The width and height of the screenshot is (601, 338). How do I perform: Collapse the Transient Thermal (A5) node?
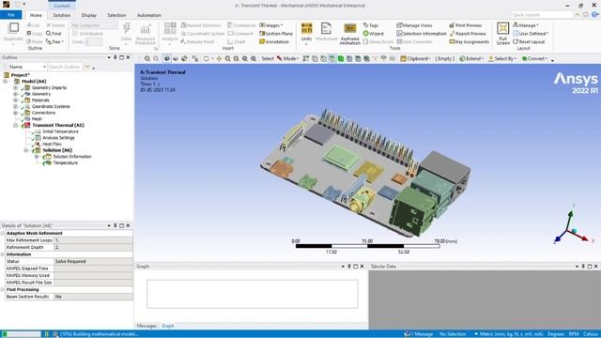15,125
